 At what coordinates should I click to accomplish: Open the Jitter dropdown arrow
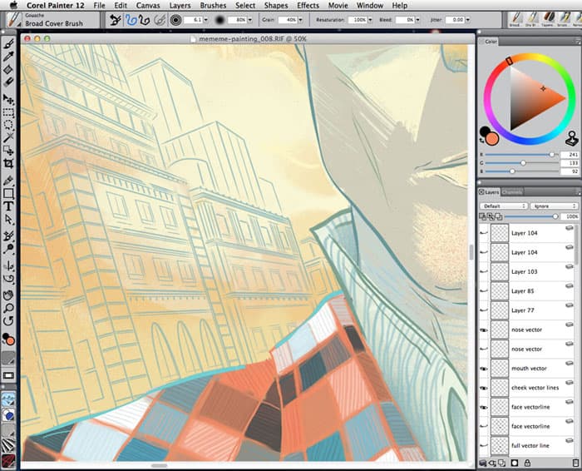pyautogui.click(x=467, y=20)
